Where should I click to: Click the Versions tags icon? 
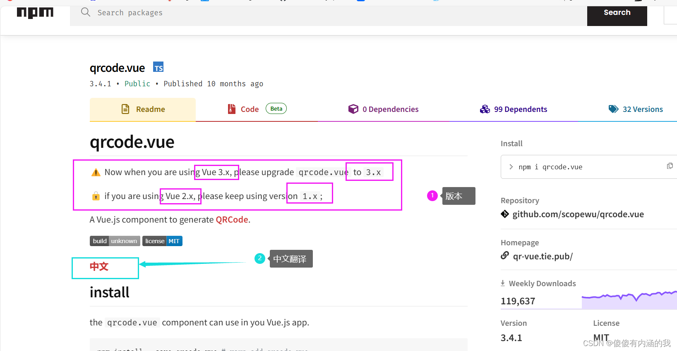click(x=614, y=109)
